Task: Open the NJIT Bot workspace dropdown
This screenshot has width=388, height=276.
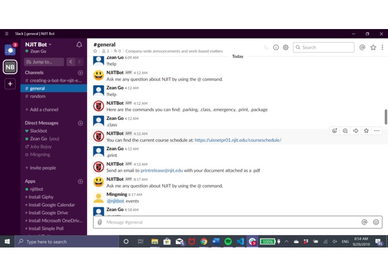Action: coord(38,45)
